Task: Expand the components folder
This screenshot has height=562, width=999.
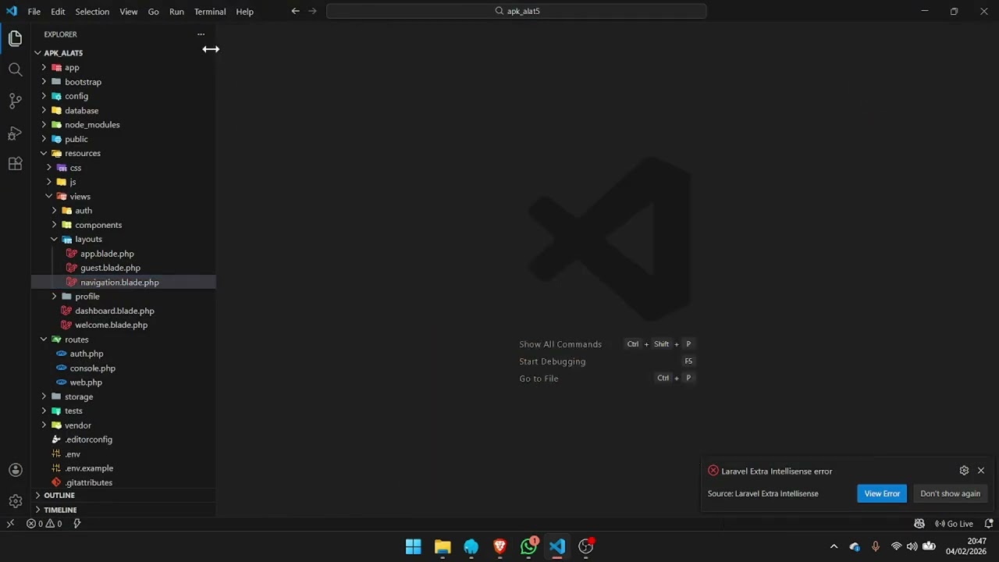Action: [123, 225]
